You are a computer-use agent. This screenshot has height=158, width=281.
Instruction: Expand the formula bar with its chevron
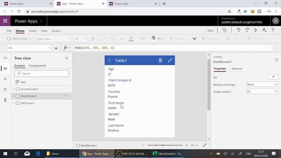pos(272,48)
